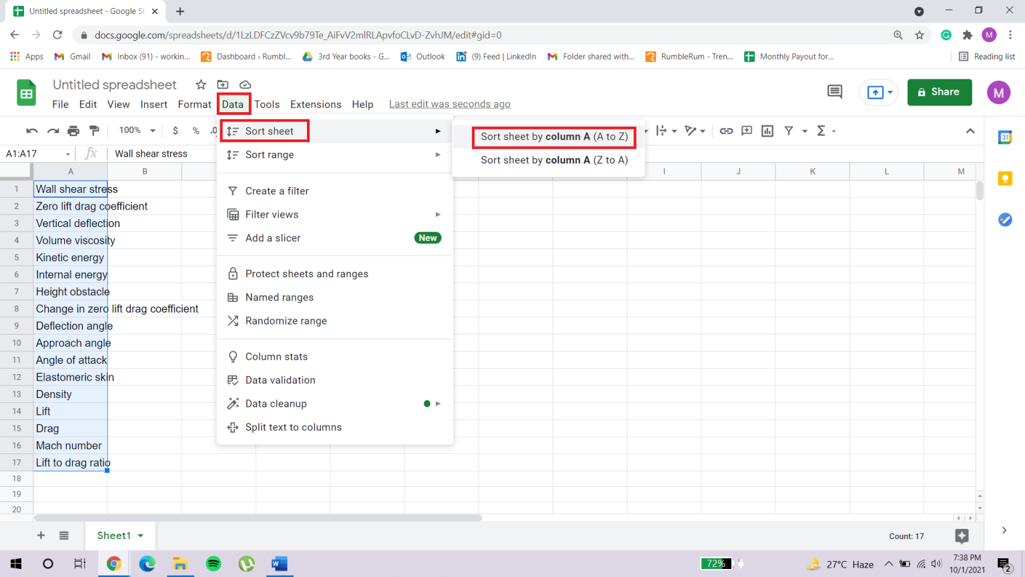
Task: Click the Functions sigma icon
Action: [821, 130]
